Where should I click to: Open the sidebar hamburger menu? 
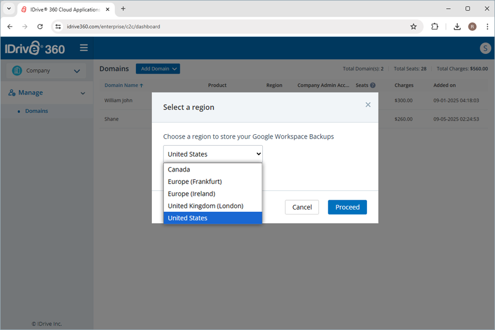[x=84, y=48]
